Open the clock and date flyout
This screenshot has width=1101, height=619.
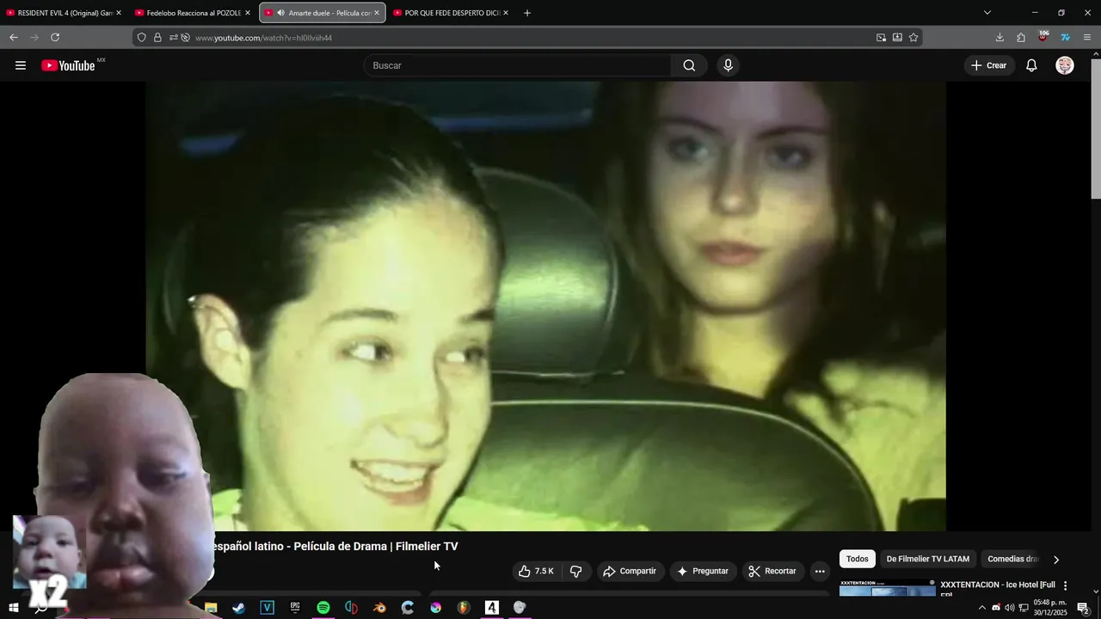(x=1050, y=608)
